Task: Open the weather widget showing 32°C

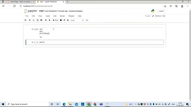Action: click(129, 104)
